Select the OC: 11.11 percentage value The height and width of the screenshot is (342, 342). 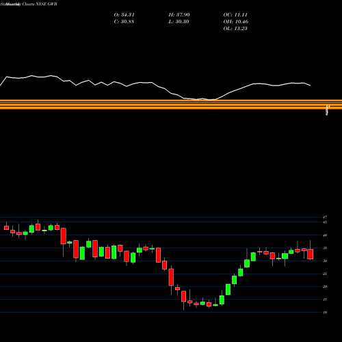(x=235, y=15)
